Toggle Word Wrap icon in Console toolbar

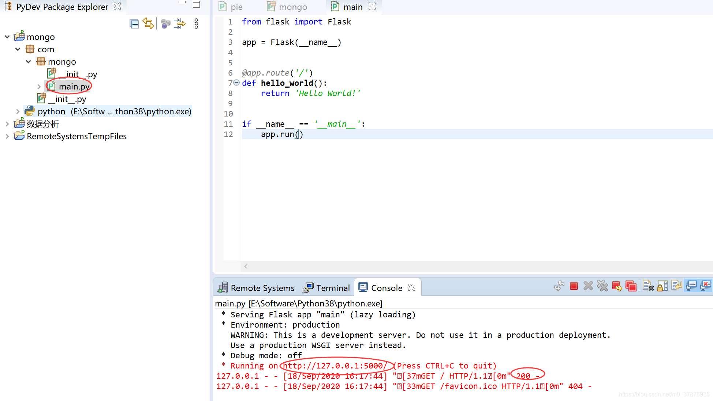(676, 286)
